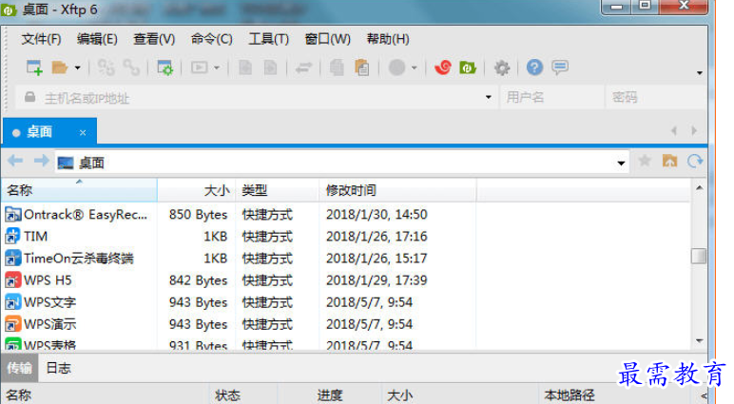This screenshot has width=734, height=404.
Task: Close the 桌面 tab
Action: pyautogui.click(x=83, y=133)
